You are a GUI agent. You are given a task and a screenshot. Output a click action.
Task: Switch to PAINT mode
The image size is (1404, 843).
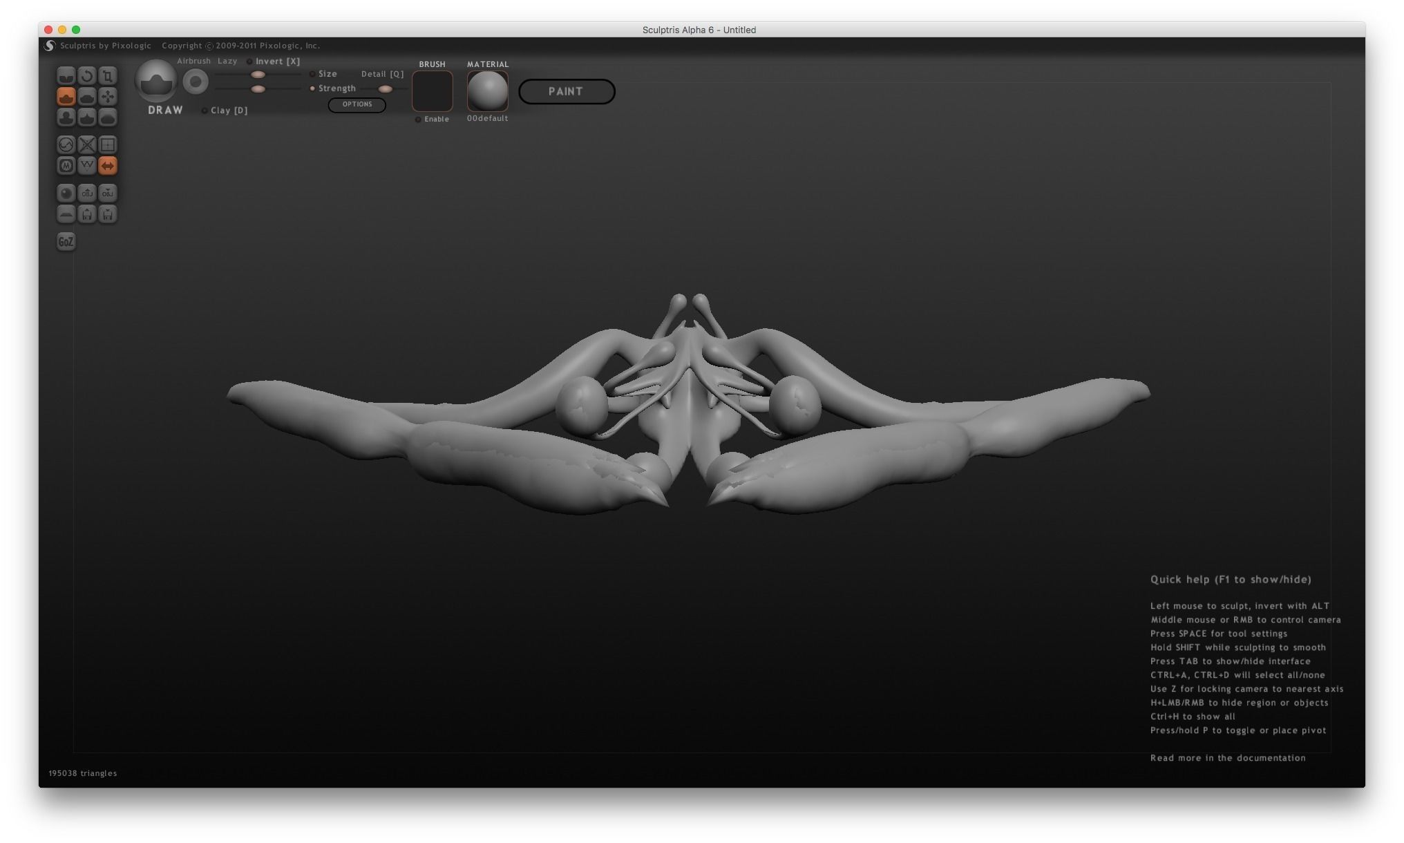[x=566, y=91]
